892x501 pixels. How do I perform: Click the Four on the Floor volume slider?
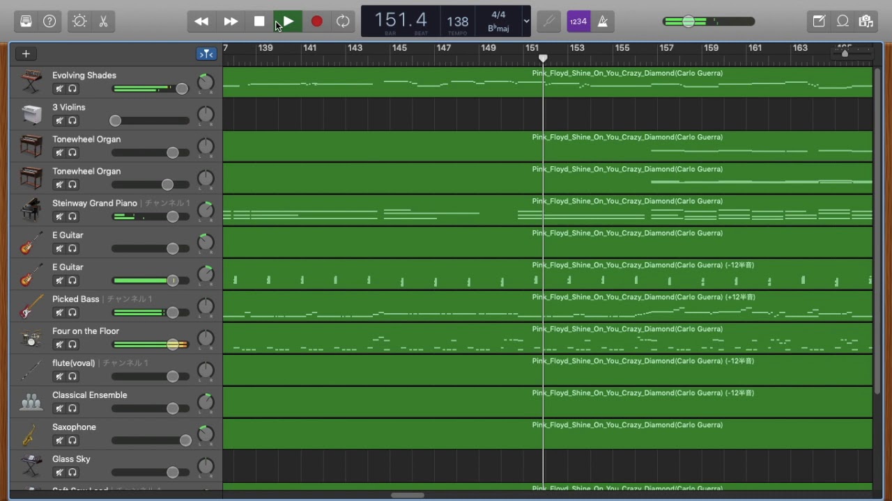point(150,345)
